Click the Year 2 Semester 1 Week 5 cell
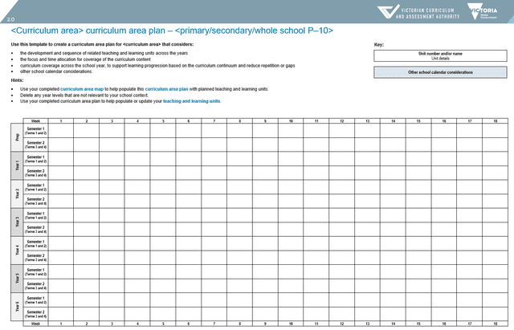Viewport: 514px width, 330px height. click(x=163, y=186)
